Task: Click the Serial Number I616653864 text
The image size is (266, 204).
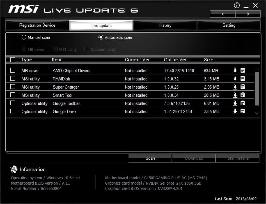Action: (36, 188)
